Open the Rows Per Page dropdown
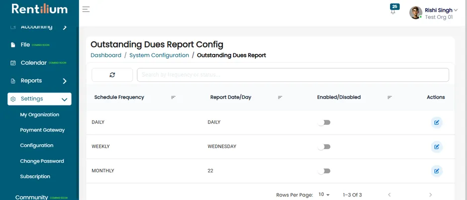Screen dimensions: 467x200 point(324,195)
